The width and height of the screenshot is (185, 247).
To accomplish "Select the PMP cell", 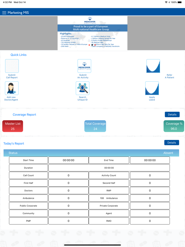I will 29,221.
